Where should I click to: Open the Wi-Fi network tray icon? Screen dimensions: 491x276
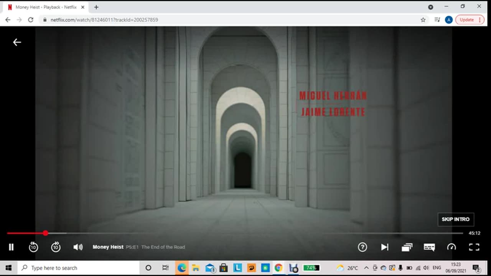pos(418,268)
